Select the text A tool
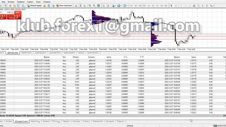The height and width of the screenshot is (127, 226). tap(202, 6)
